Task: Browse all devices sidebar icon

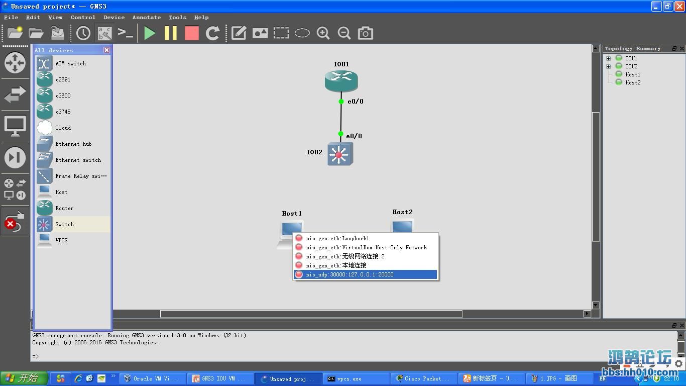Action: pyautogui.click(x=15, y=189)
